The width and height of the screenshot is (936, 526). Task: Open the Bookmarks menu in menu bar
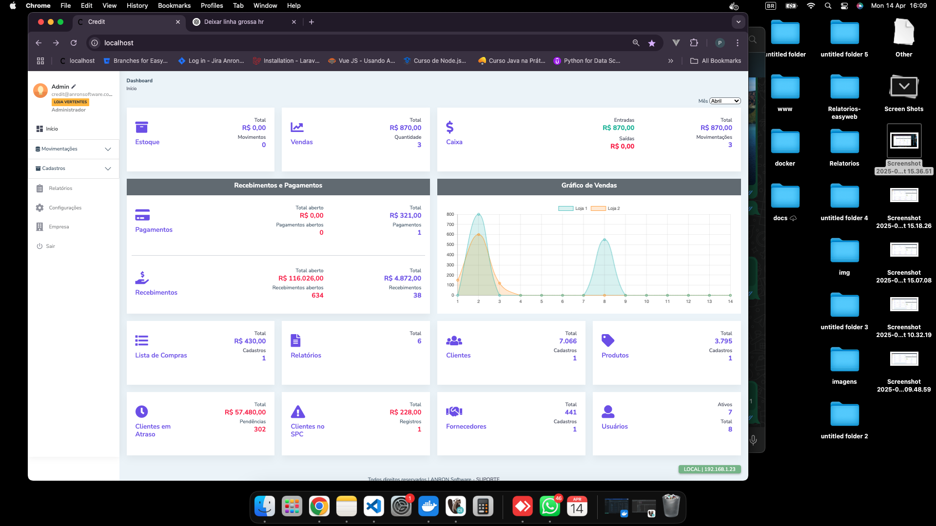(174, 5)
